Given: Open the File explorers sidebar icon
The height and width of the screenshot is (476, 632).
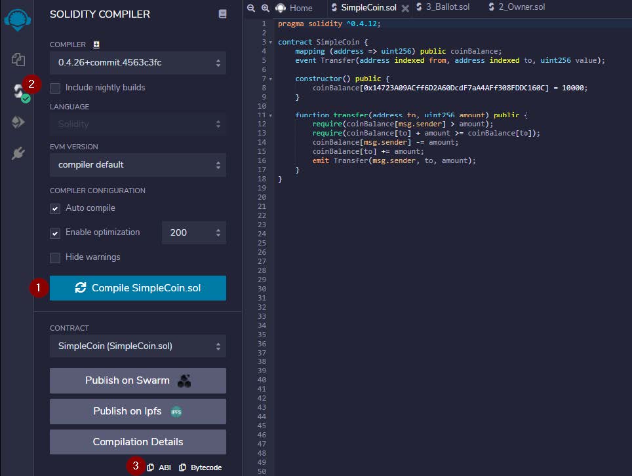Looking at the screenshot, I should click(18, 60).
